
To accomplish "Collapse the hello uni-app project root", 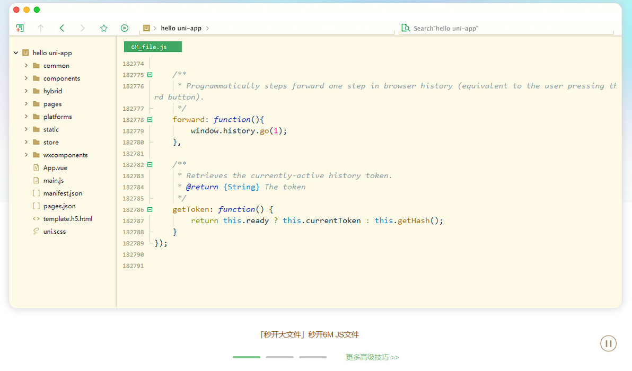I will [16, 53].
